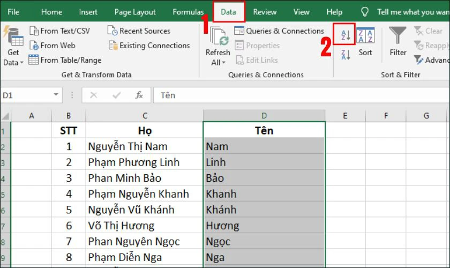
Task: Click cell Phạm Phương Linh
Action: click(x=145, y=162)
